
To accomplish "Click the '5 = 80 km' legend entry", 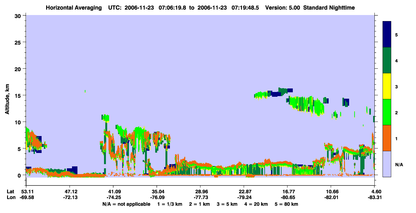I will point(286,204).
